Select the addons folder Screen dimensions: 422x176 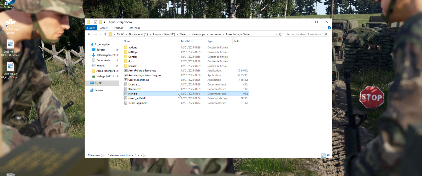pyautogui.click(x=133, y=48)
